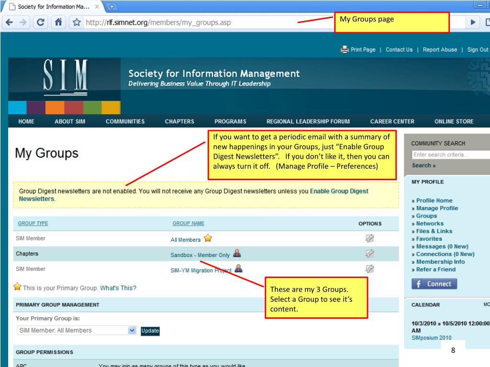Open the Sandbox - Member Only group
This screenshot has height=367, width=490.
[x=200, y=255]
